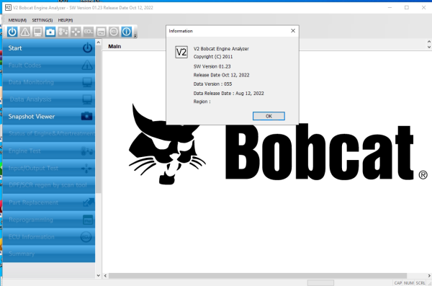The width and height of the screenshot is (432, 286).
Task: Click the power Start icon in toolbar
Action: [x=12, y=32]
